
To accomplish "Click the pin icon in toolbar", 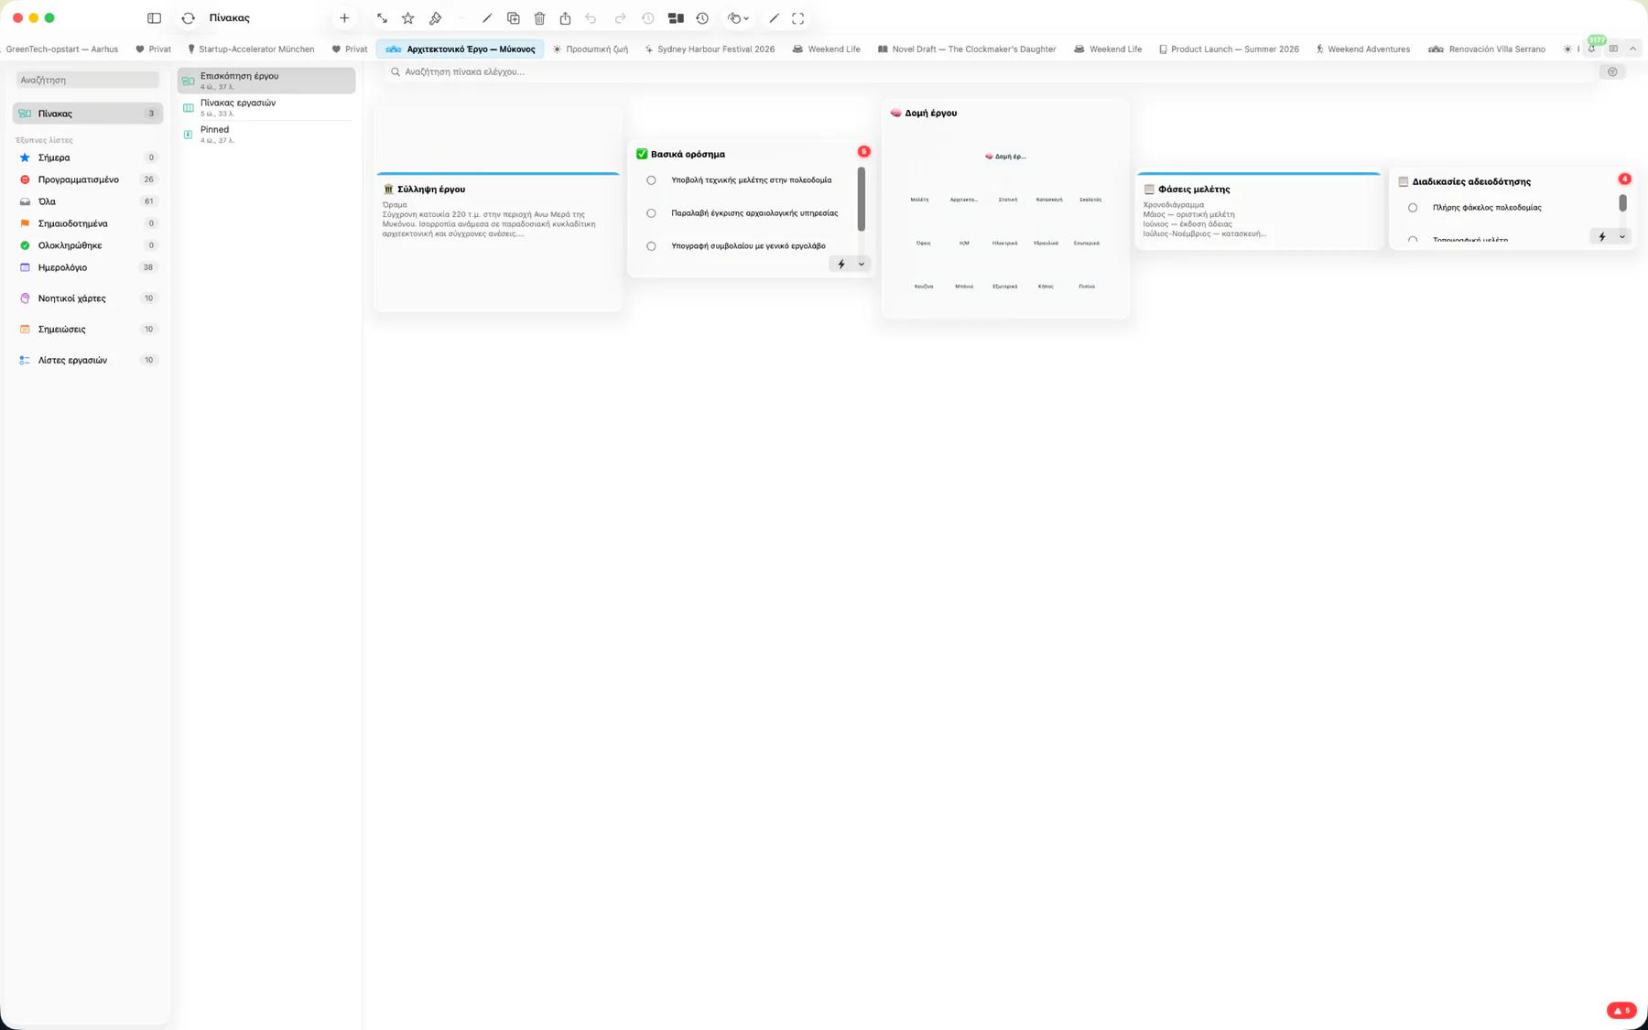I will [x=435, y=18].
